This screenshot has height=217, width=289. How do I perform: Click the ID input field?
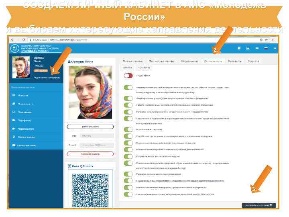[97, 136]
